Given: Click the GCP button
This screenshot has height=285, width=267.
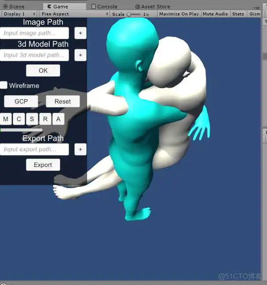Looking at the screenshot, I should point(21,101).
